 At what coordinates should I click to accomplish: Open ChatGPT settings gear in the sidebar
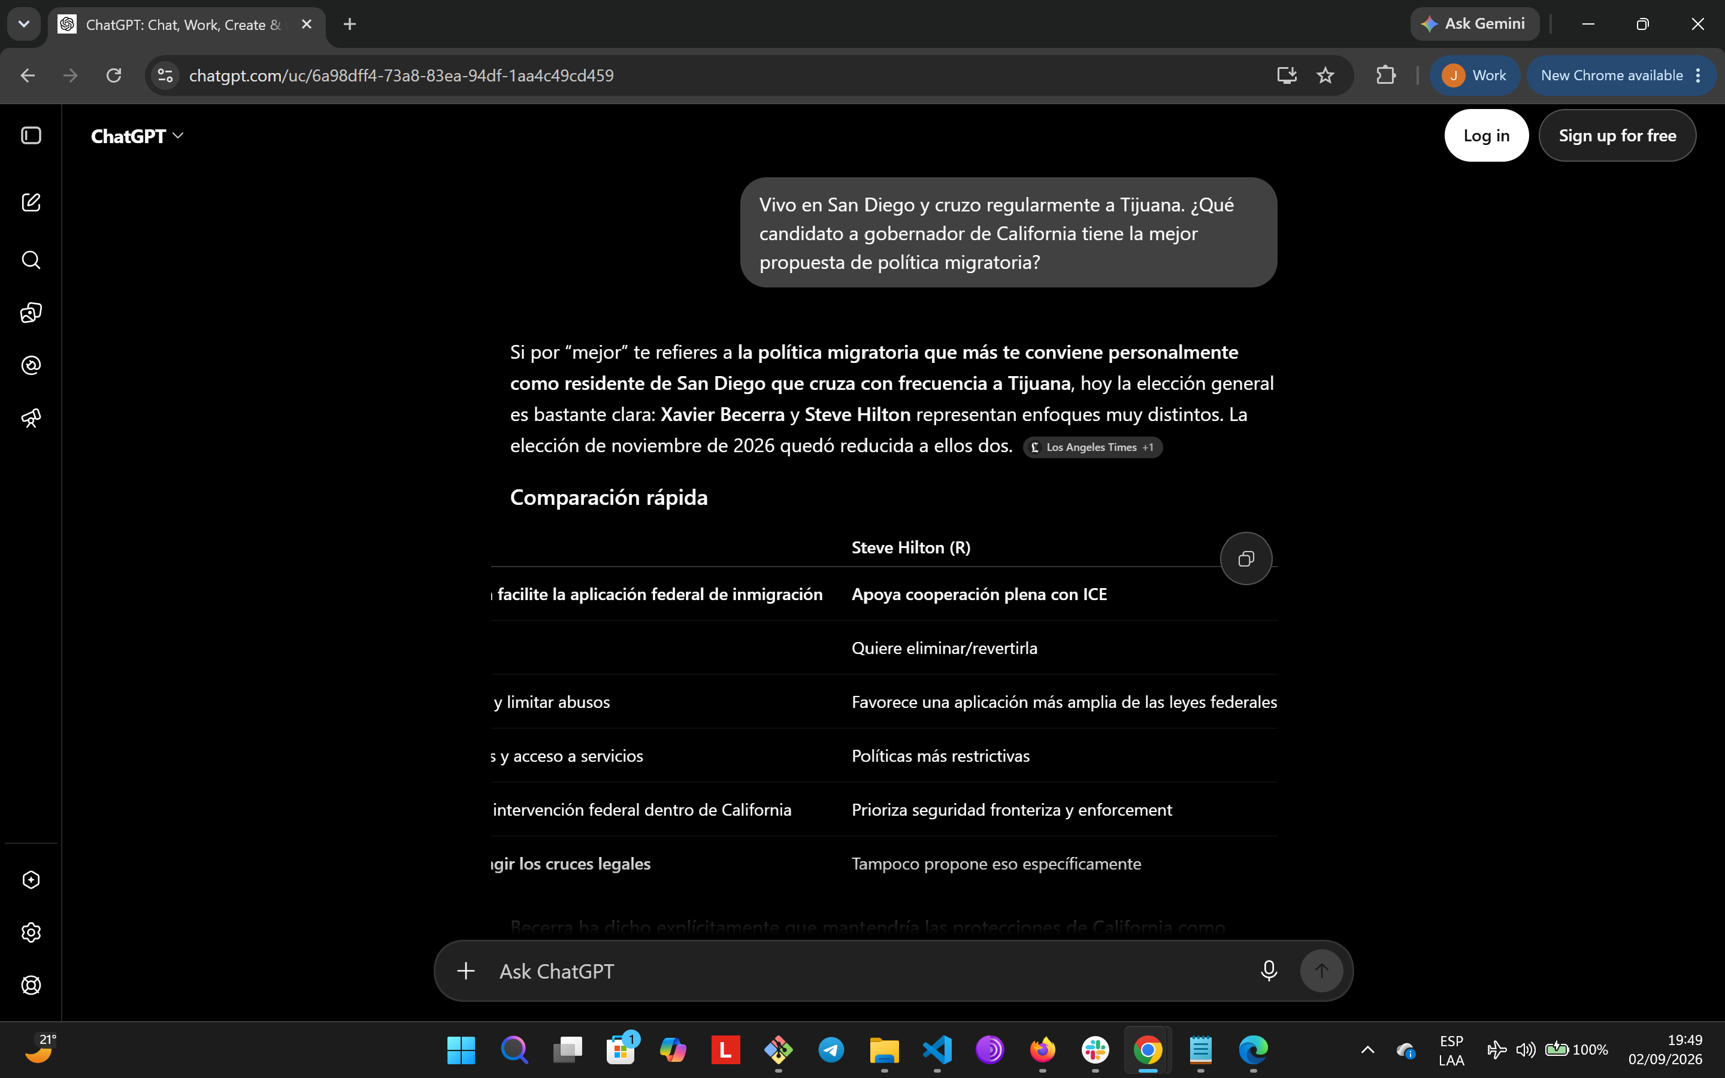tap(31, 932)
